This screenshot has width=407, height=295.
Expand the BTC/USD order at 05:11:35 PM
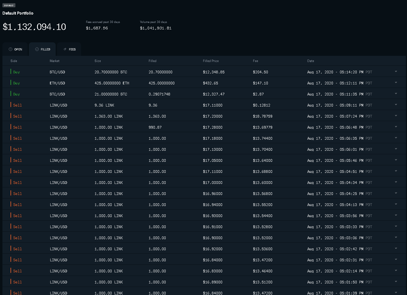pyautogui.click(x=396, y=94)
